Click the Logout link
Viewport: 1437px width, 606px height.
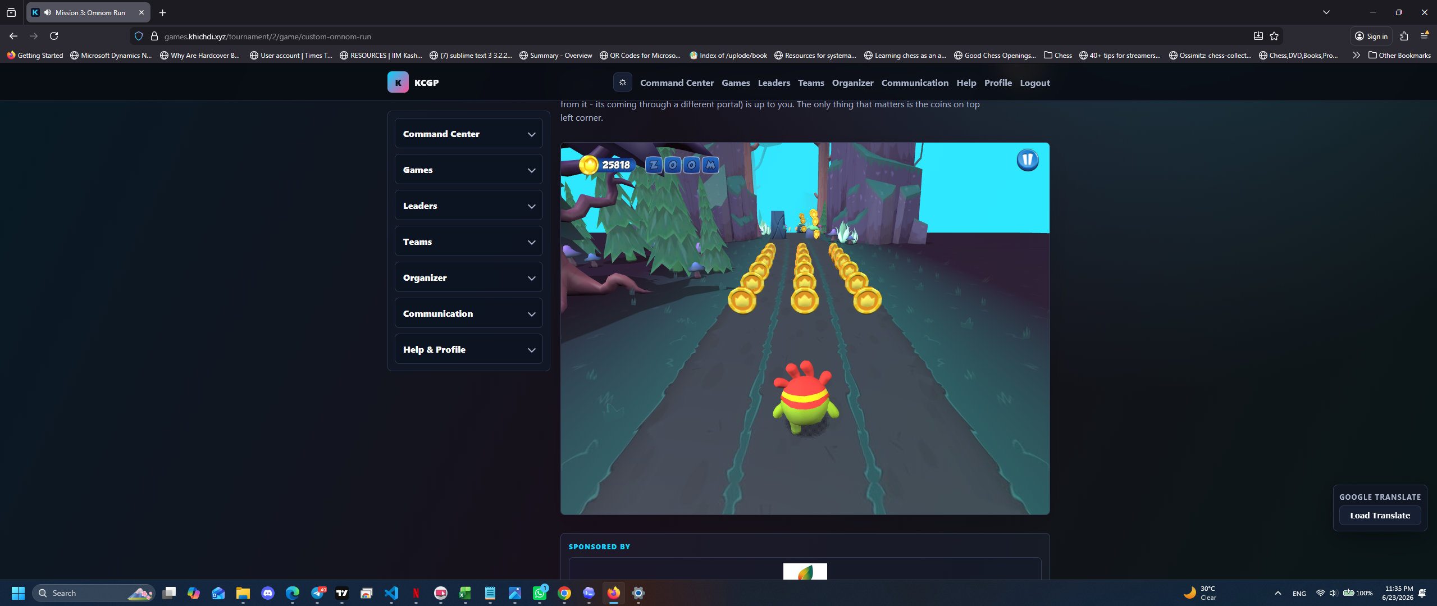1034,83
